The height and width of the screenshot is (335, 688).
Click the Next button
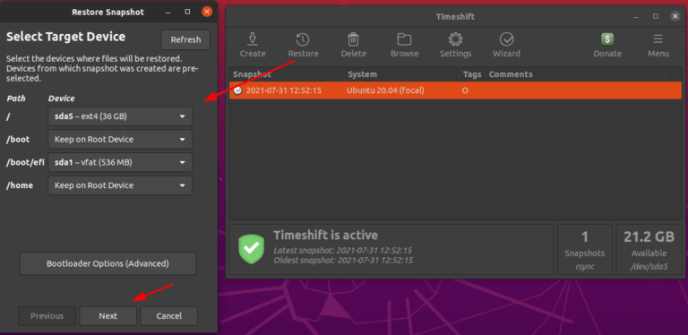tap(107, 315)
